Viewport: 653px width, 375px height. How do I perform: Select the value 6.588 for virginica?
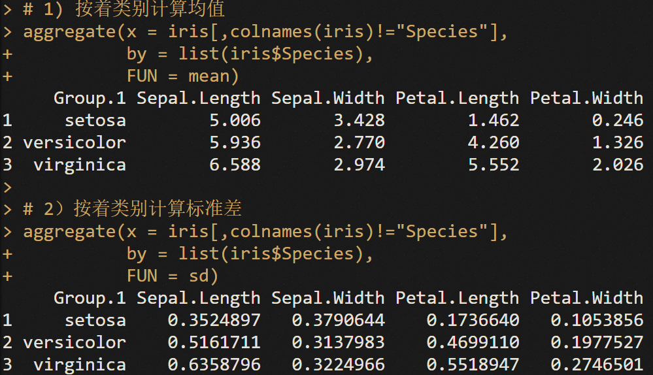pyautogui.click(x=235, y=165)
